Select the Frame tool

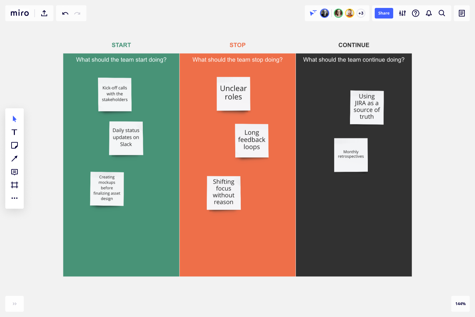(x=14, y=185)
